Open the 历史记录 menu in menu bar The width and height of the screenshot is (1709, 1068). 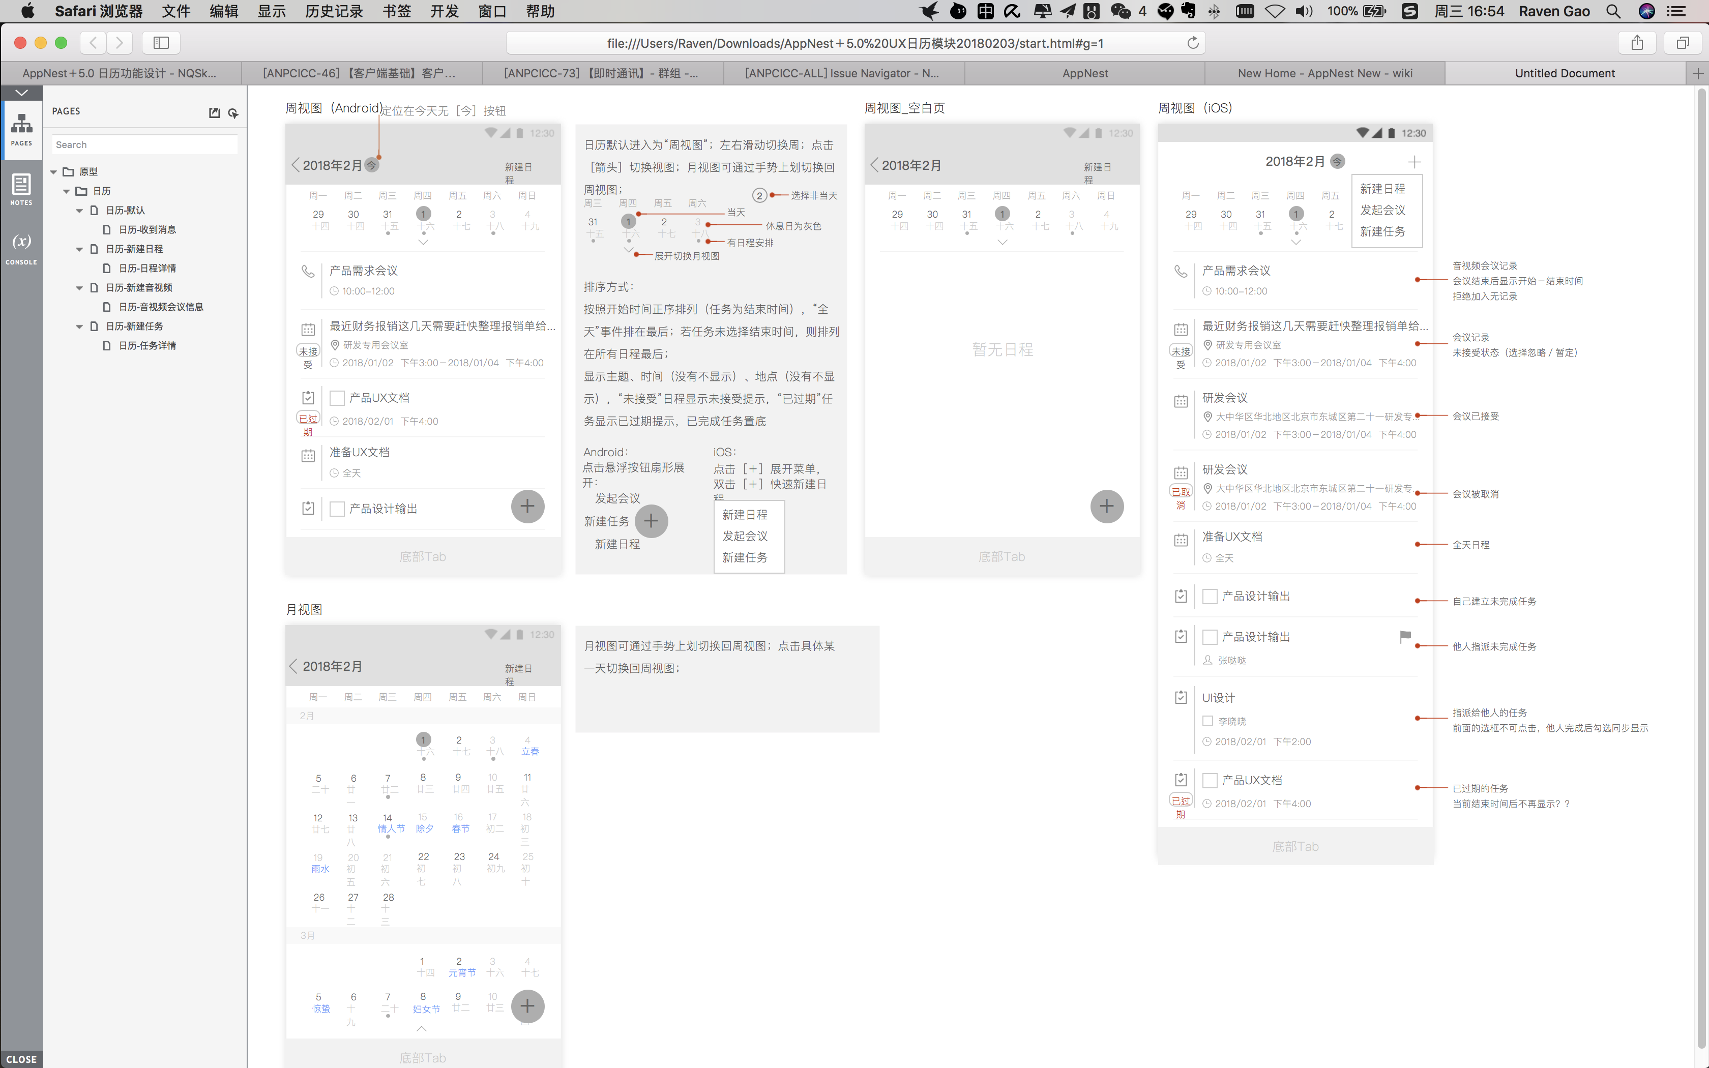[x=333, y=11]
